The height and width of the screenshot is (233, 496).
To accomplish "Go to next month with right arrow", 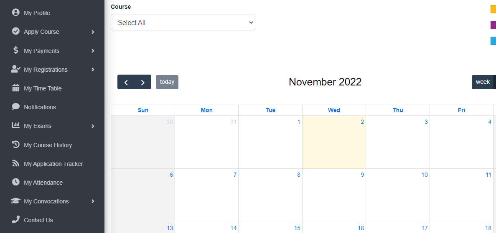I will [142, 82].
